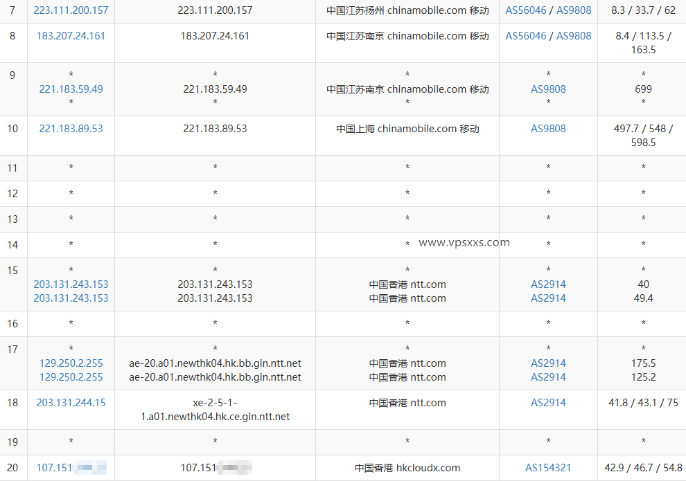The width and height of the screenshot is (686, 481).
Task: Click the '中国江苏扬州 chinamobile.com 移动' location text
Action: [x=407, y=10]
